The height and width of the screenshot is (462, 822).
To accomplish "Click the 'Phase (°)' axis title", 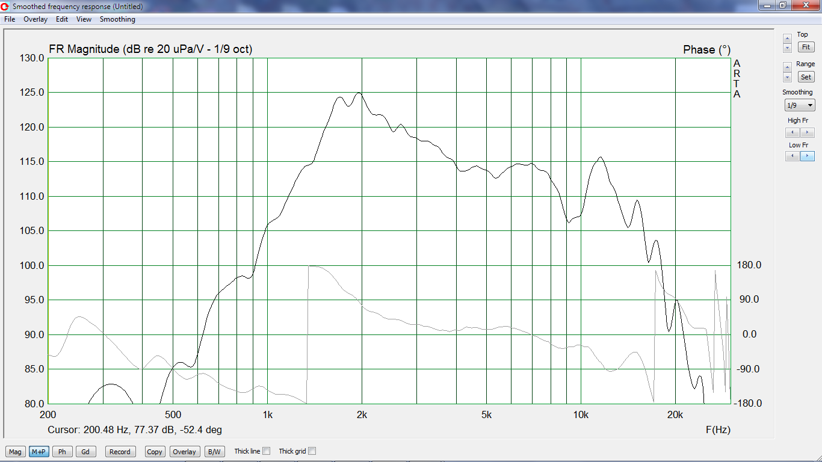I will (707, 50).
